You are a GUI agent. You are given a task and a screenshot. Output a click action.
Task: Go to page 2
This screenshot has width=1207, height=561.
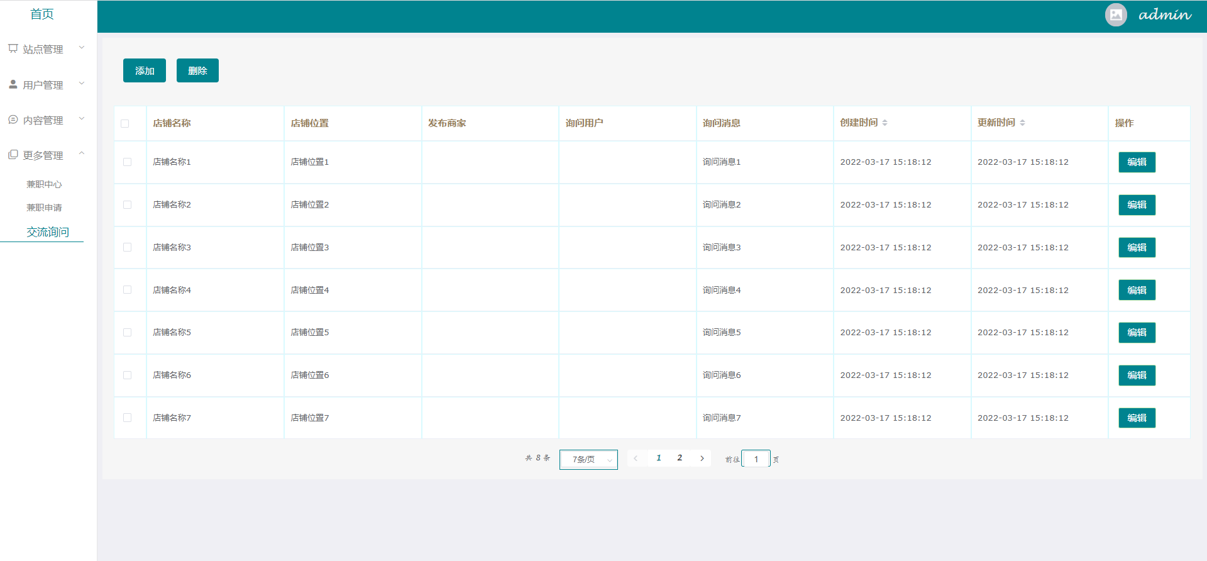click(x=680, y=458)
